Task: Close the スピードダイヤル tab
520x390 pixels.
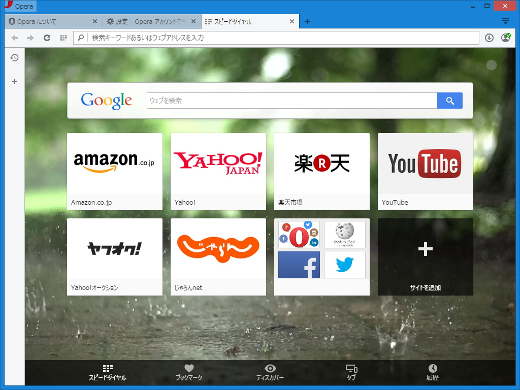Action: 292,21
